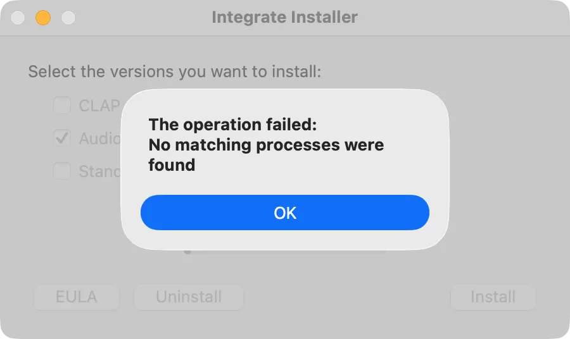This screenshot has height=339, width=570.
Task: Click 'The operation failed:' heading text
Action: 232,124
